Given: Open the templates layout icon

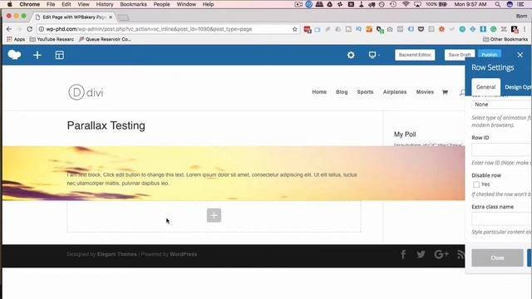Looking at the screenshot, I should [59, 55].
